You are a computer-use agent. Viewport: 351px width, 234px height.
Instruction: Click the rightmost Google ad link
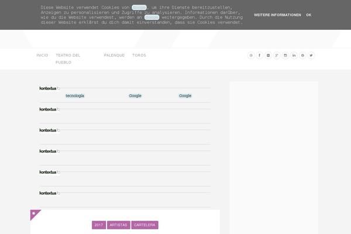(185, 96)
